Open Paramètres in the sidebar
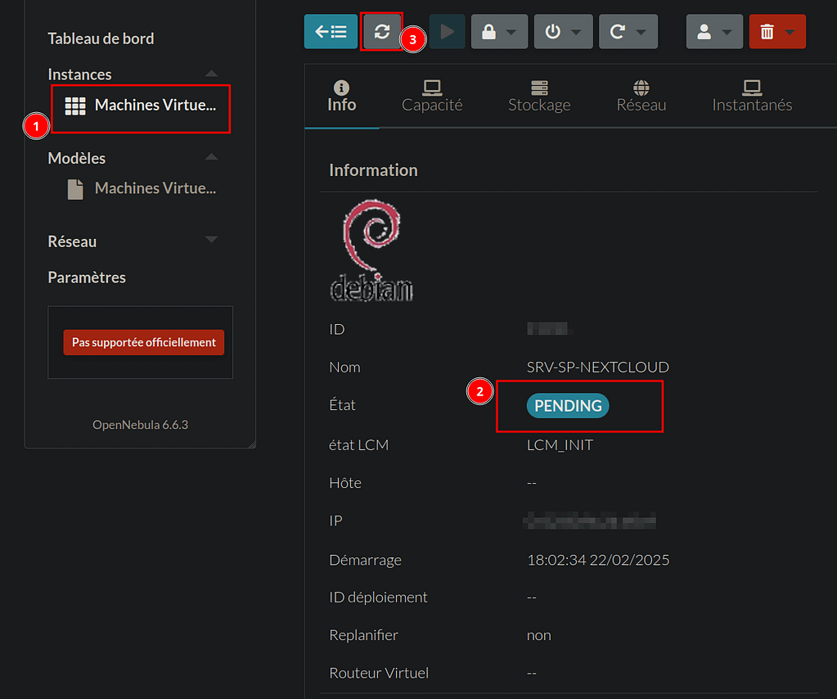The width and height of the screenshot is (837, 699). click(87, 277)
